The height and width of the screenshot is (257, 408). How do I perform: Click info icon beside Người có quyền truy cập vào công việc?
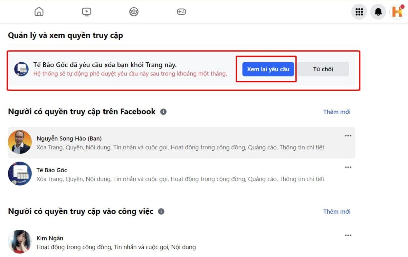(161, 211)
